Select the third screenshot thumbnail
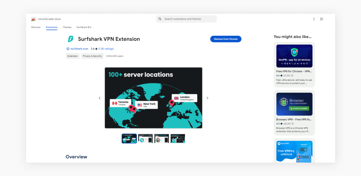Image resolution: width=361 pixels, height=176 pixels. (x=161, y=138)
